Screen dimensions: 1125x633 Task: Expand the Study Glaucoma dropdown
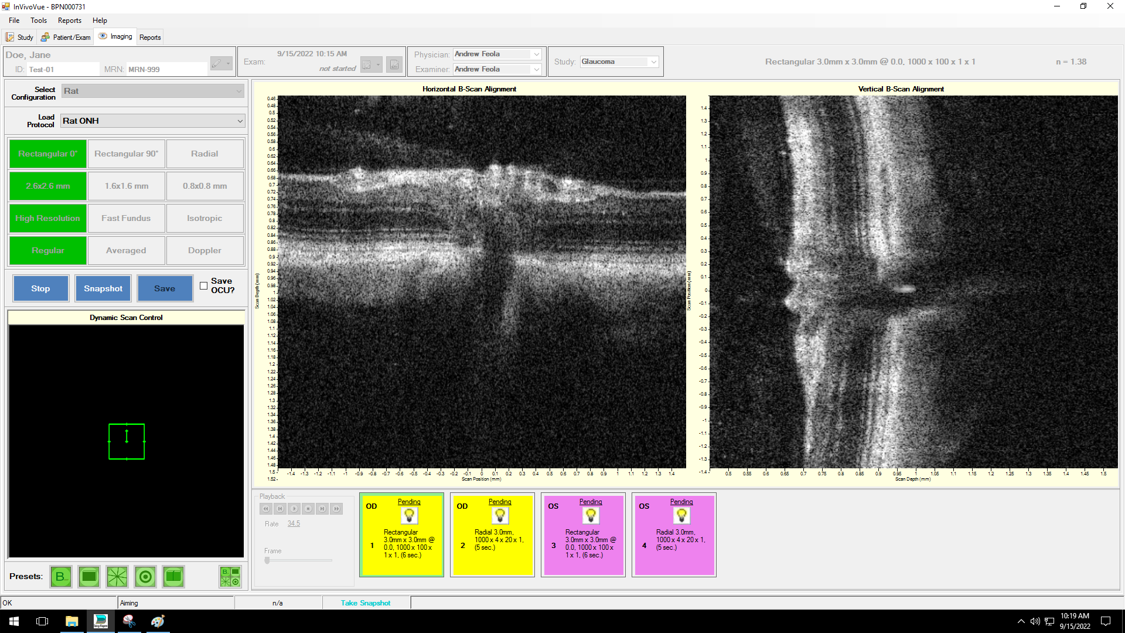pos(654,62)
